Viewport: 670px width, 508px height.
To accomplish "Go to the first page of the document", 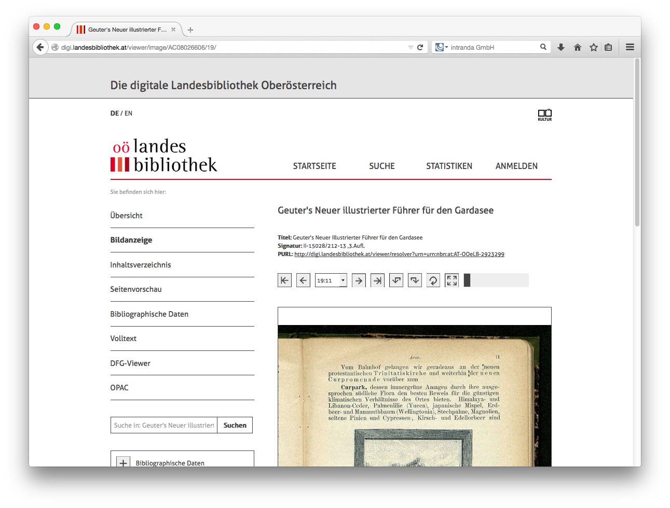I will [x=284, y=280].
